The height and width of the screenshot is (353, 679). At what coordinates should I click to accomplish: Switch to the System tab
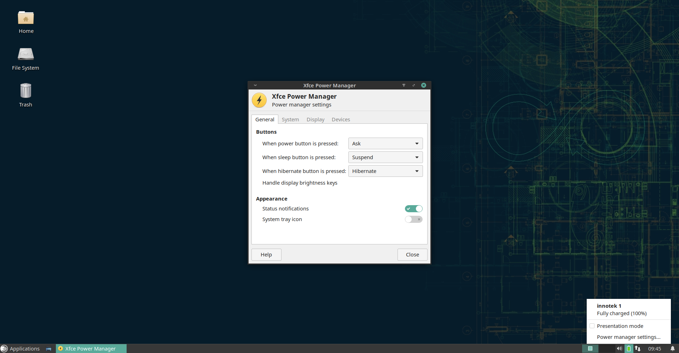290,120
